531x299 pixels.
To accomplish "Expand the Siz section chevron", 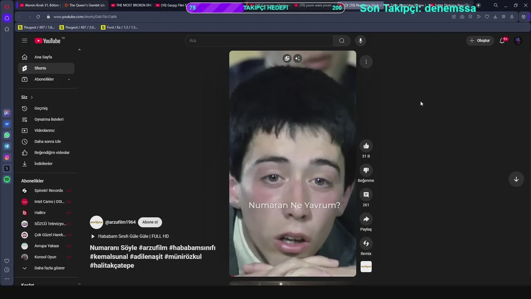I will pos(32,97).
